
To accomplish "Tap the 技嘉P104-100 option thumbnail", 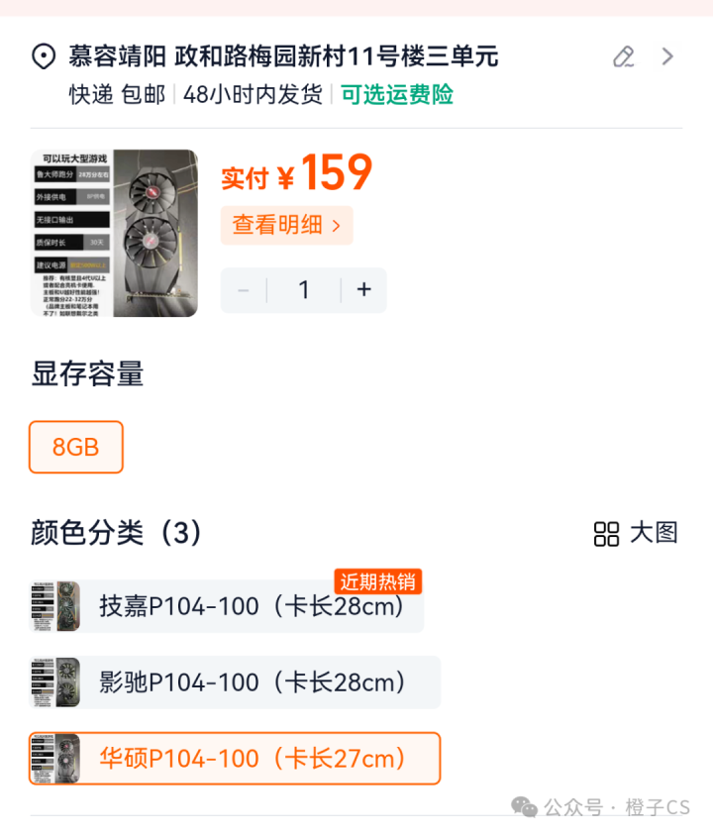I will click(x=54, y=606).
